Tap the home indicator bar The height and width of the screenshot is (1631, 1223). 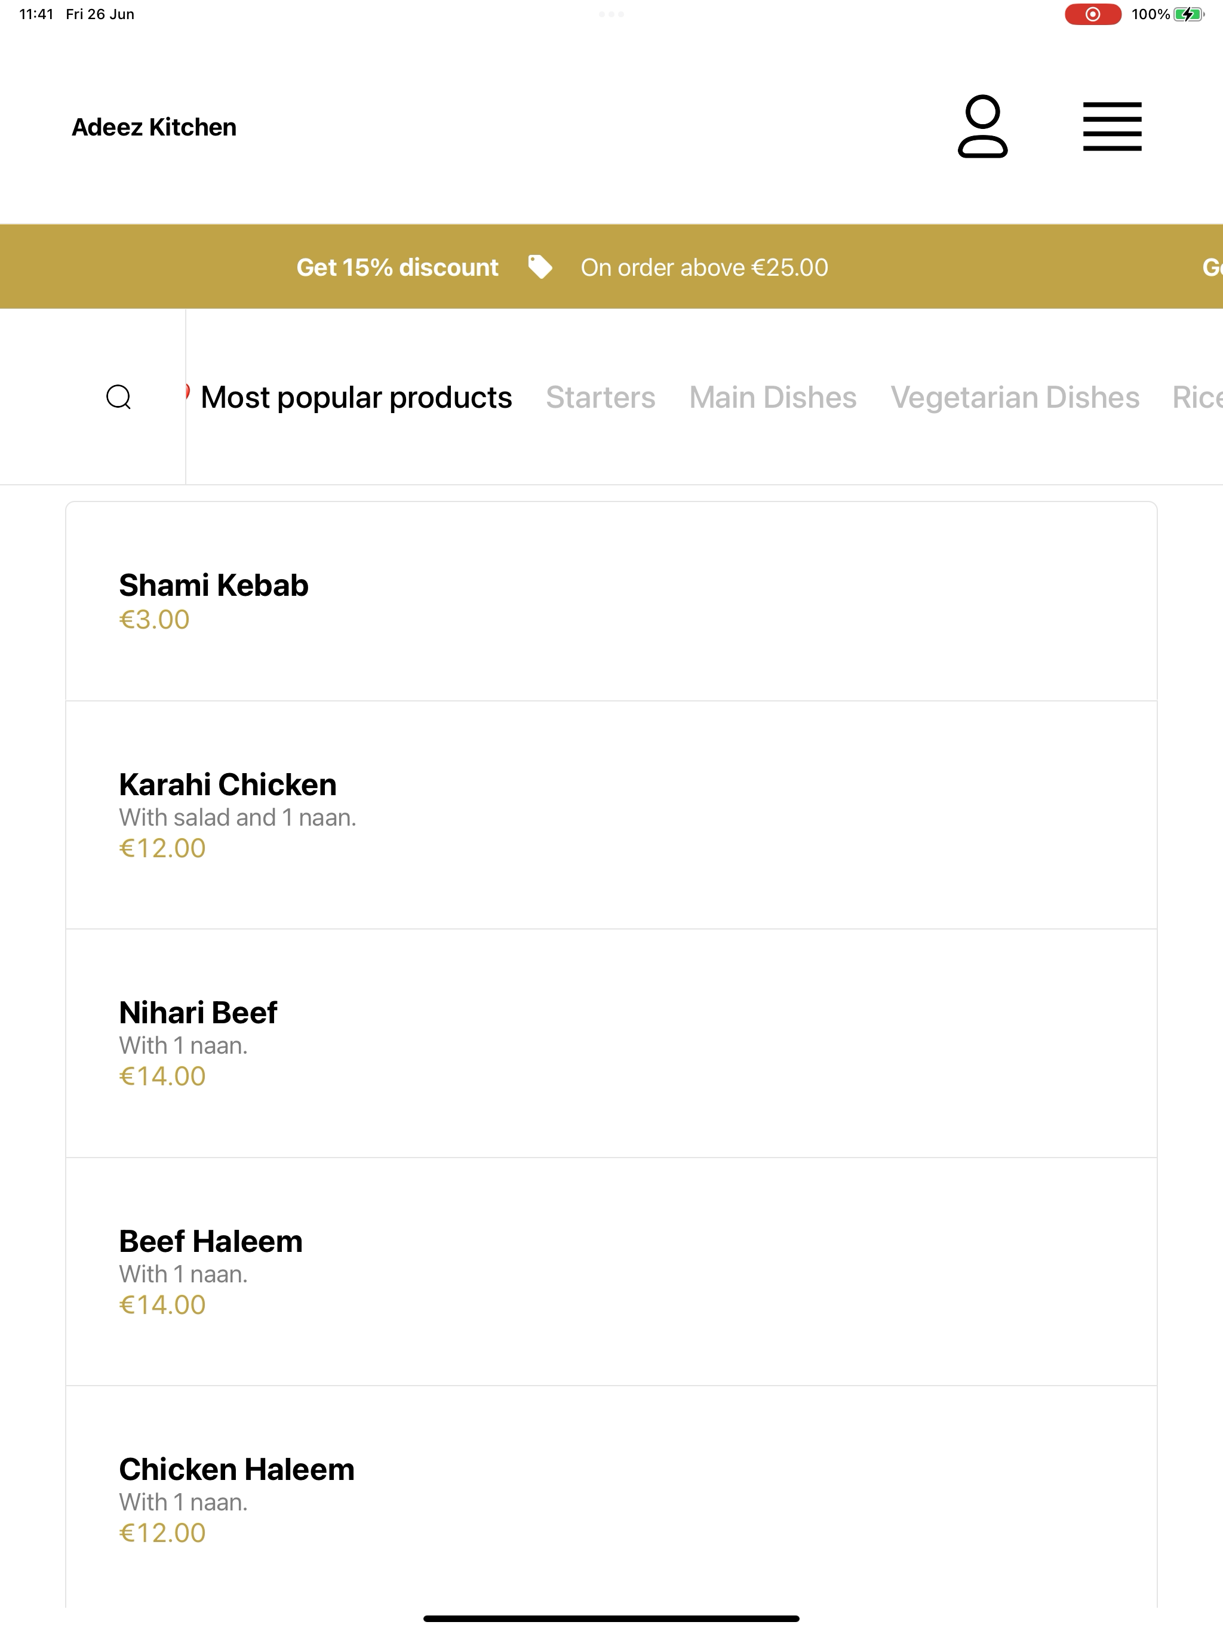[x=611, y=1618]
